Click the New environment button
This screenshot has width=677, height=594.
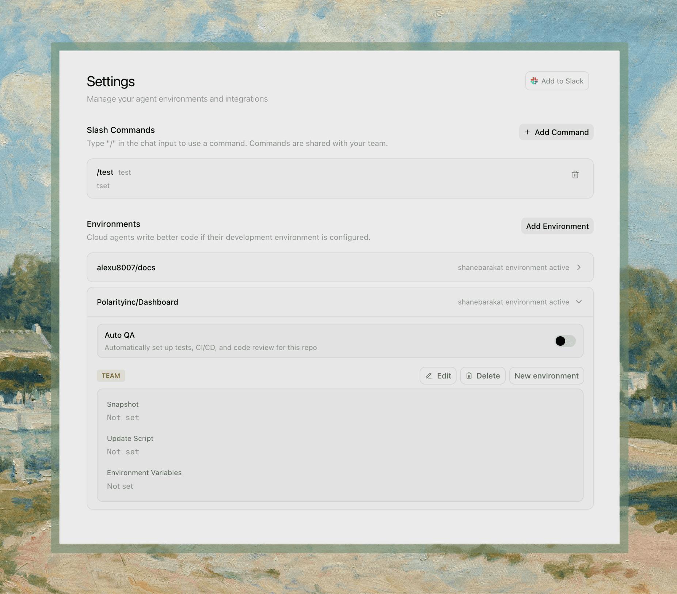coord(546,376)
